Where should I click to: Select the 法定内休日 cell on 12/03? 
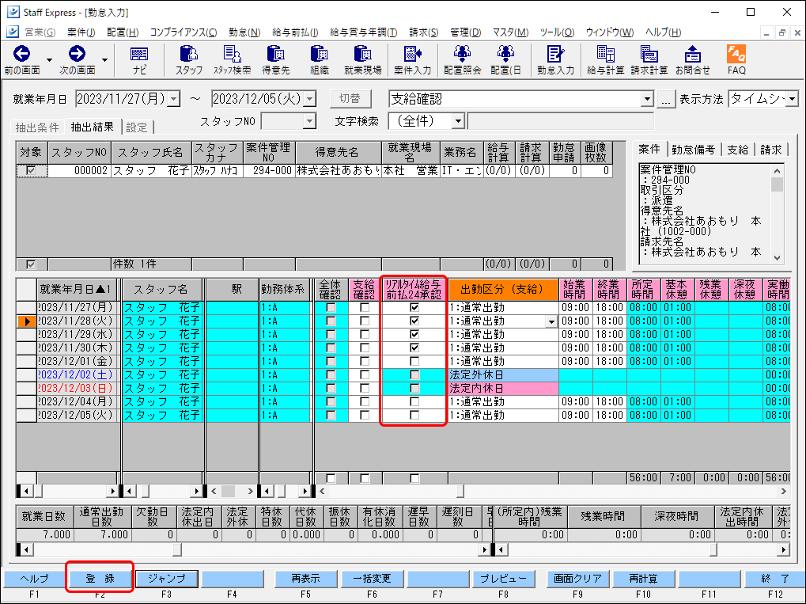point(503,389)
